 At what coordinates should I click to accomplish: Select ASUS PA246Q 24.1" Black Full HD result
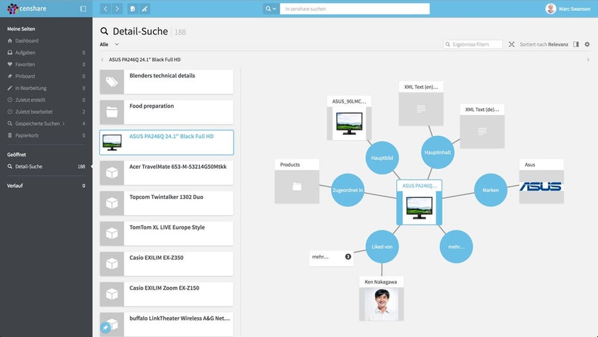click(167, 143)
